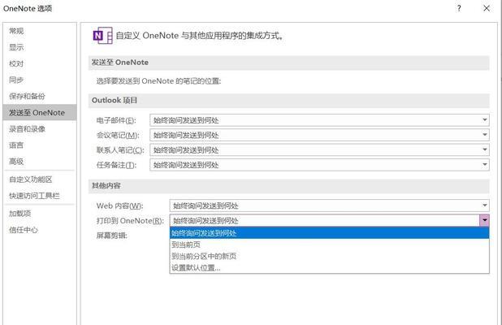Open the Web 内容 dropdown arrow
This screenshot has width=502, height=325.
pyautogui.click(x=485, y=206)
